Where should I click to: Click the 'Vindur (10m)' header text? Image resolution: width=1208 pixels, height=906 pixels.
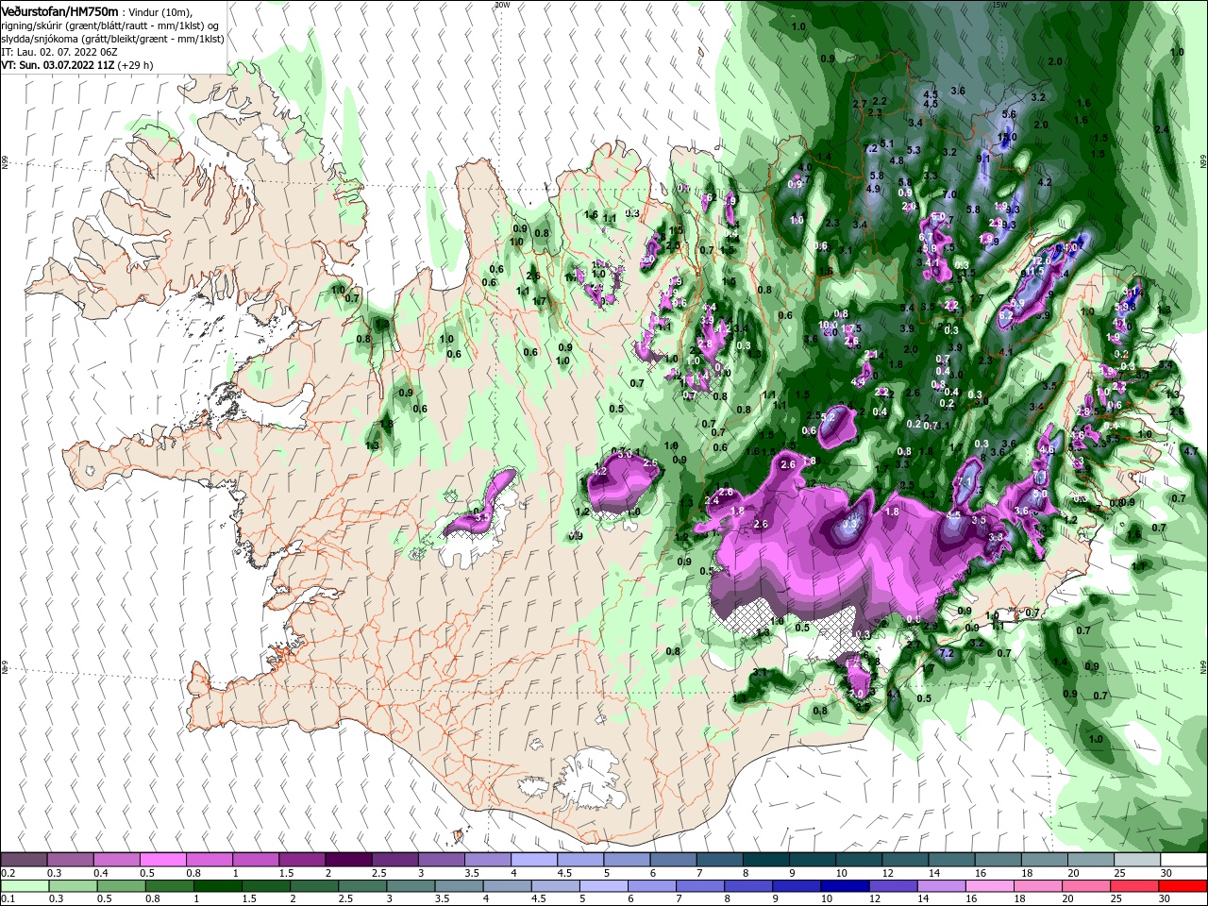coord(160,11)
